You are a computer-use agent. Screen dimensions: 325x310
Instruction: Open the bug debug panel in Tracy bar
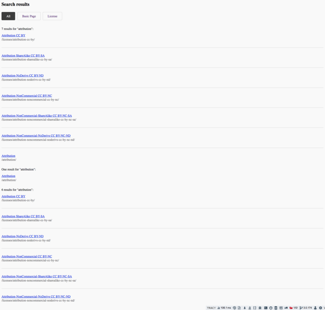coord(260,308)
